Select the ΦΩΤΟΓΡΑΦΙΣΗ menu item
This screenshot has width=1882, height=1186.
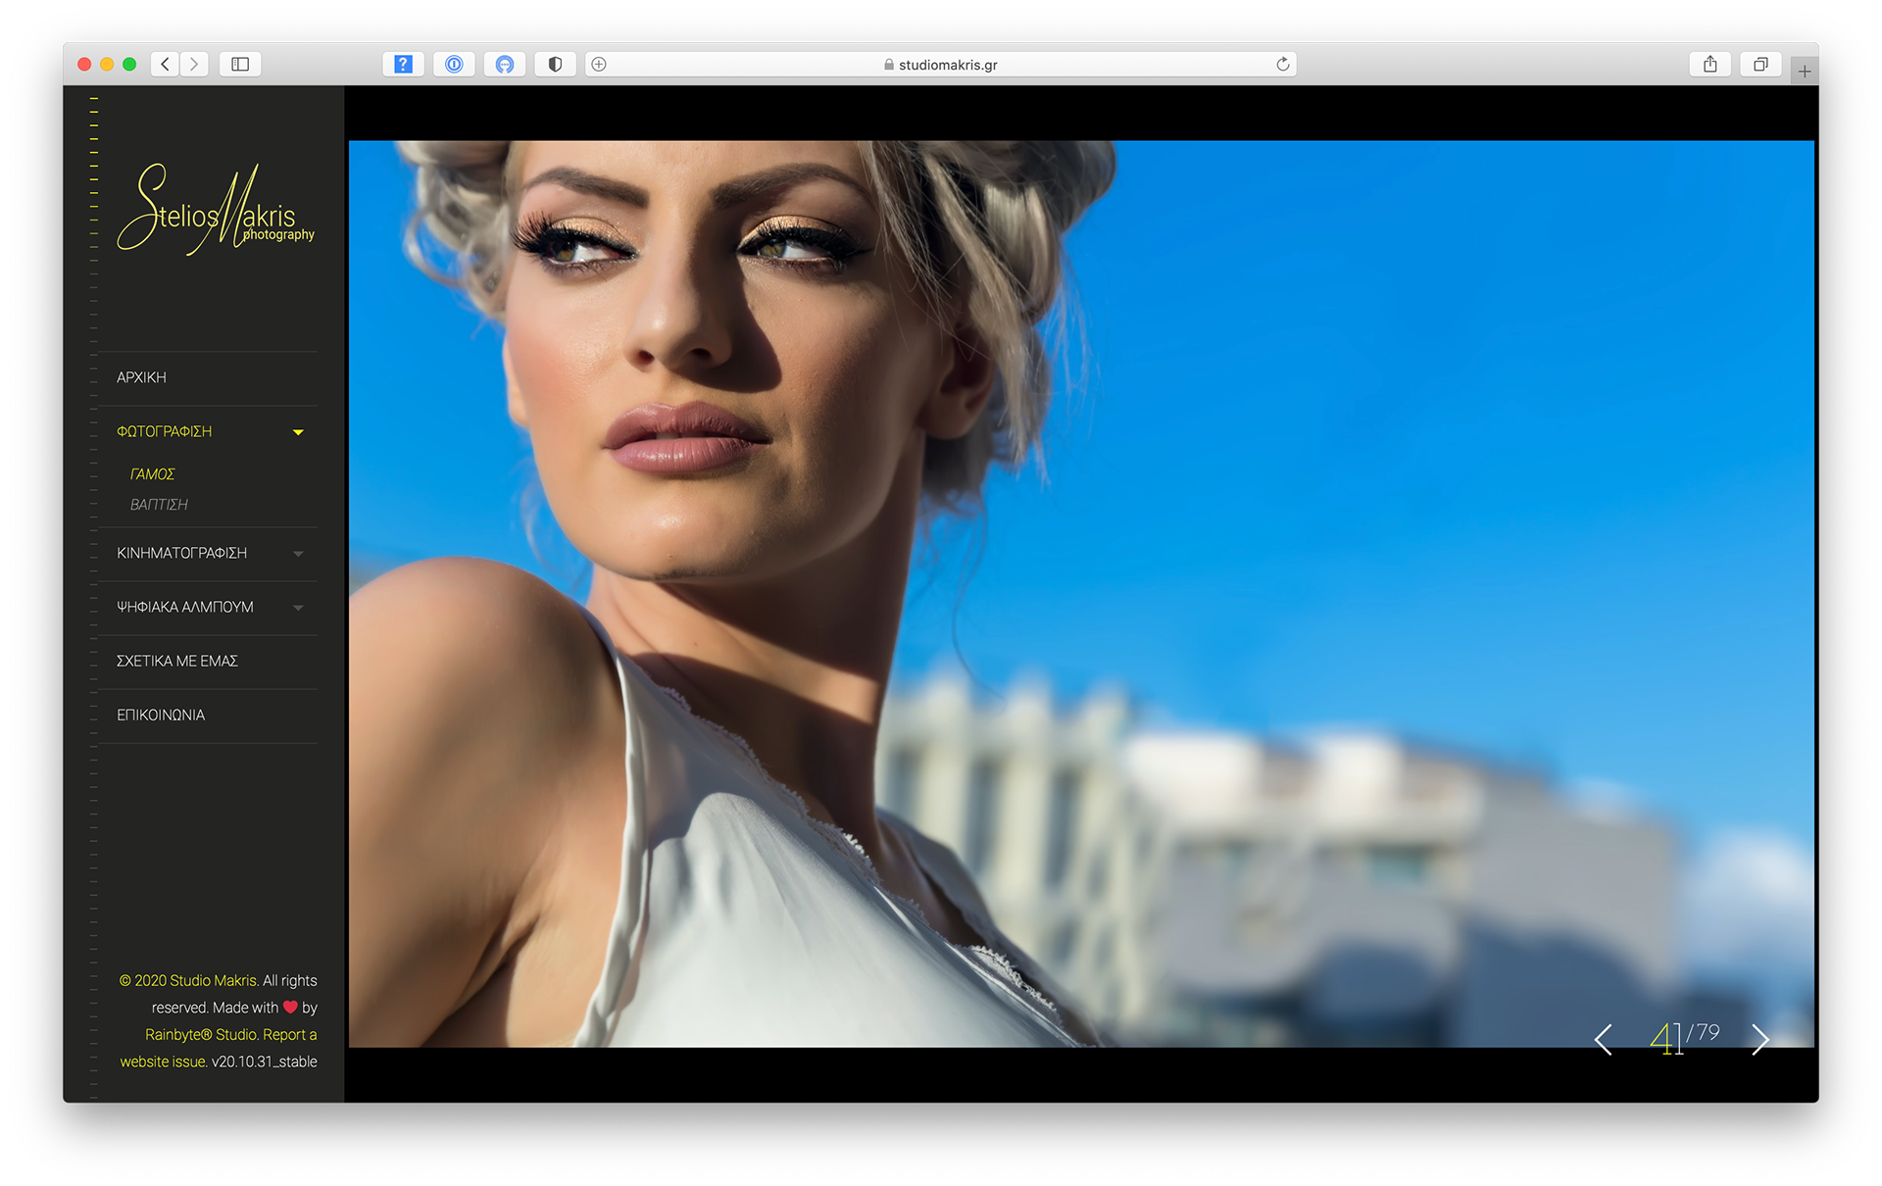(164, 431)
